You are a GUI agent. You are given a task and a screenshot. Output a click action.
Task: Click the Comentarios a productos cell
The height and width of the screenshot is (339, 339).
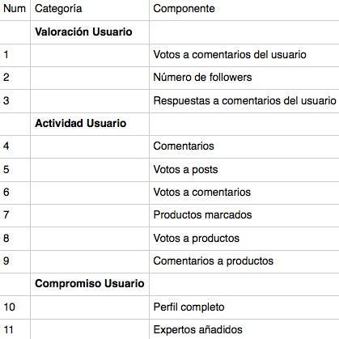coord(244,261)
